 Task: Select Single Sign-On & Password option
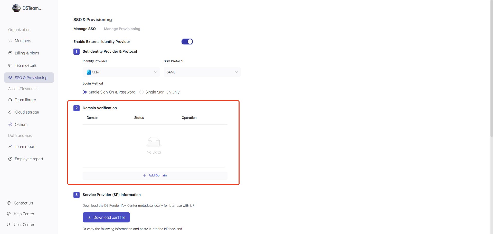click(85, 92)
